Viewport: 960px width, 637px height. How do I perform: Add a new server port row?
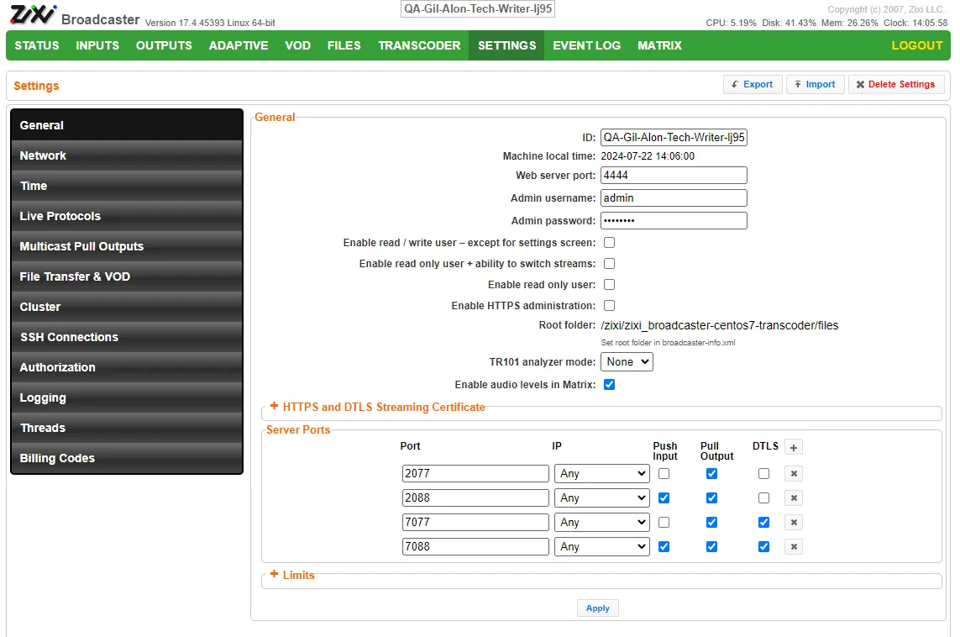tap(794, 447)
